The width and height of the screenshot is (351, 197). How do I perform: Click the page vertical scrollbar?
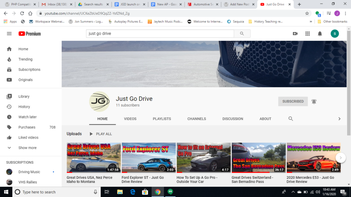pos(349,83)
